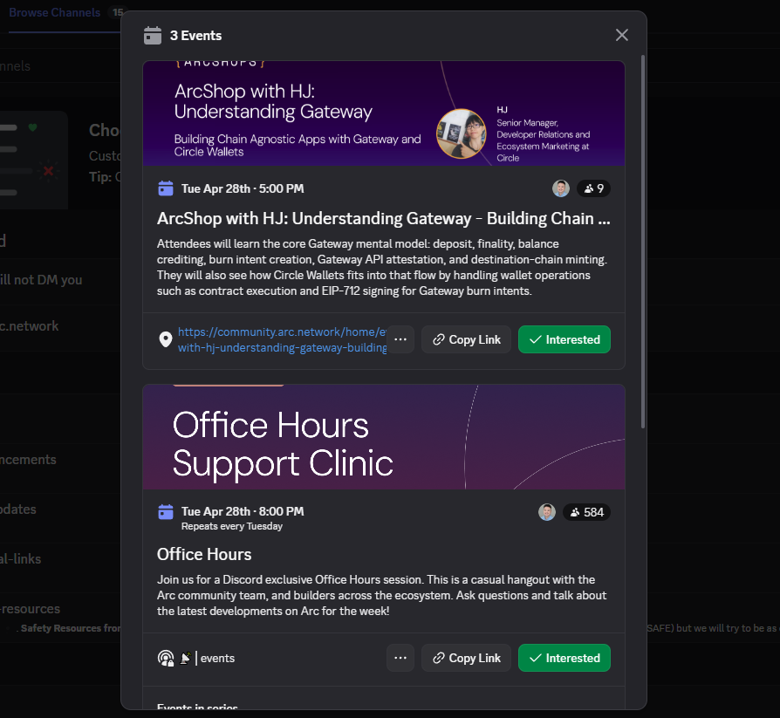Open the ArcShop with HJ banner image
Image resolution: width=780 pixels, height=718 pixels.
[x=384, y=113]
